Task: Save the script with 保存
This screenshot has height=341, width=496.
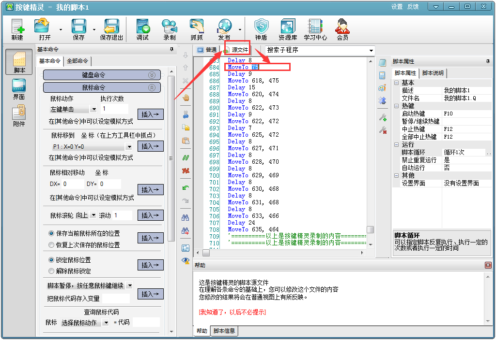Action: (x=79, y=29)
